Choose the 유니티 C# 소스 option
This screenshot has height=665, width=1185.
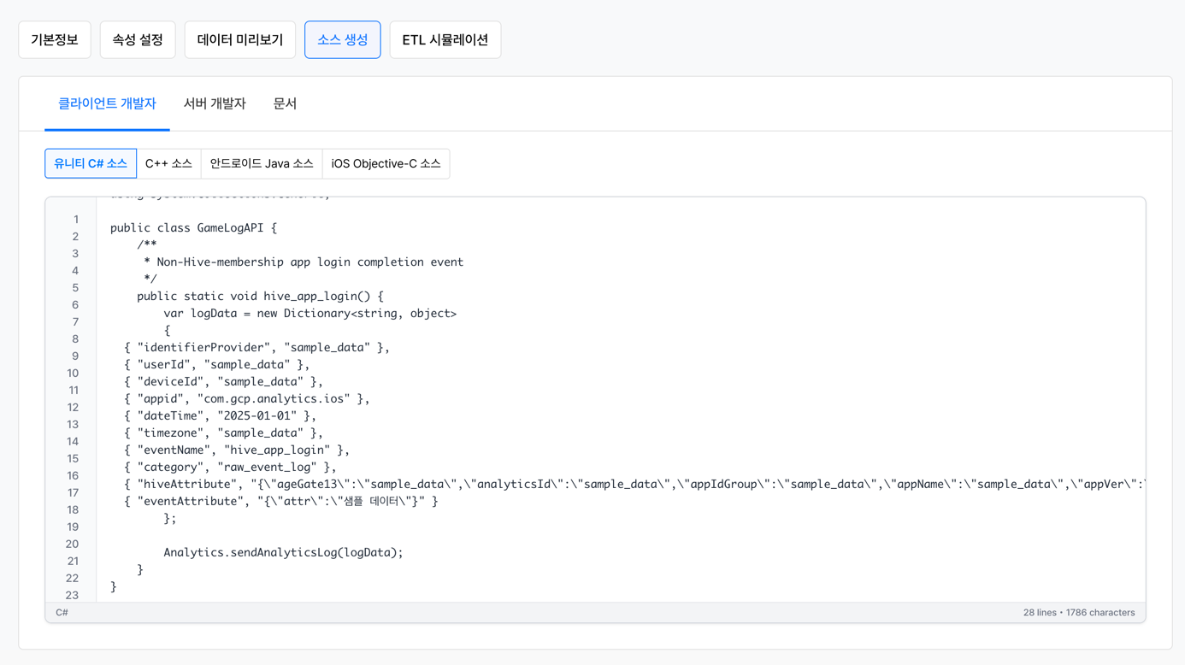pyautogui.click(x=91, y=163)
